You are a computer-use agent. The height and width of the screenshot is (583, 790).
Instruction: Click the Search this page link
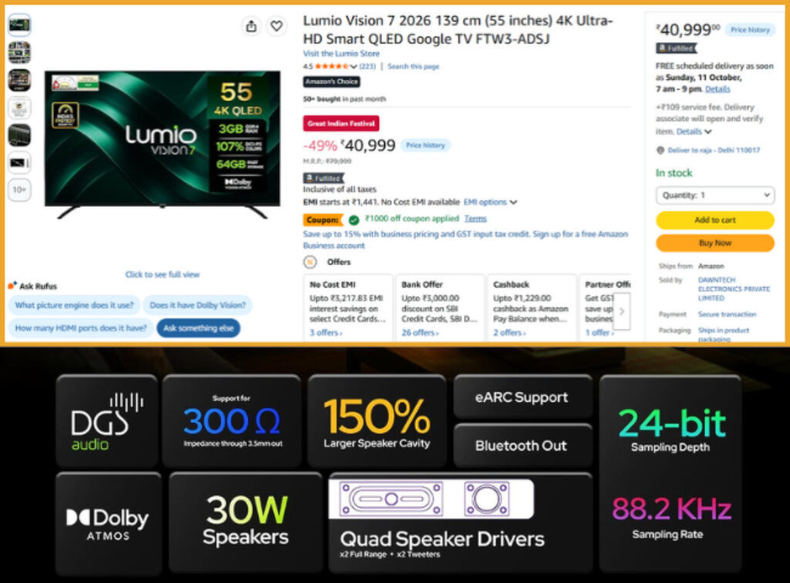(414, 66)
